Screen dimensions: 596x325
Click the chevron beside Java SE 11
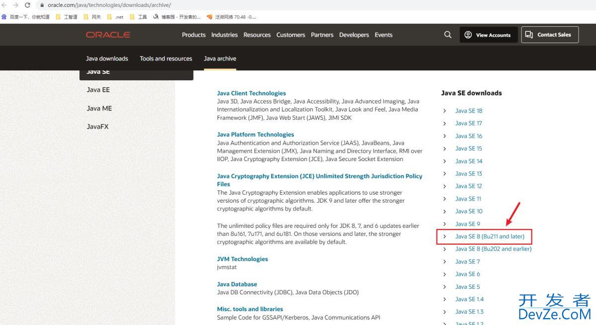pyautogui.click(x=445, y=199)
